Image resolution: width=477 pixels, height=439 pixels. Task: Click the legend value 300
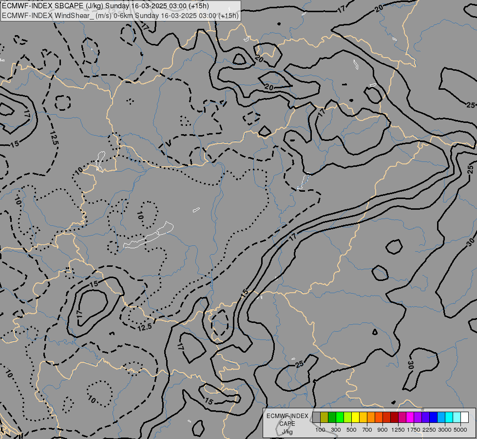pos(336,430)
